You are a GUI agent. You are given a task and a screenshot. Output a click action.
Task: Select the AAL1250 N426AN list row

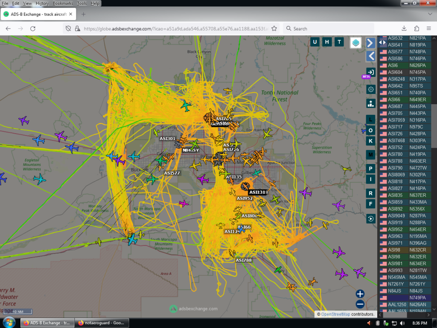point(405,305)
